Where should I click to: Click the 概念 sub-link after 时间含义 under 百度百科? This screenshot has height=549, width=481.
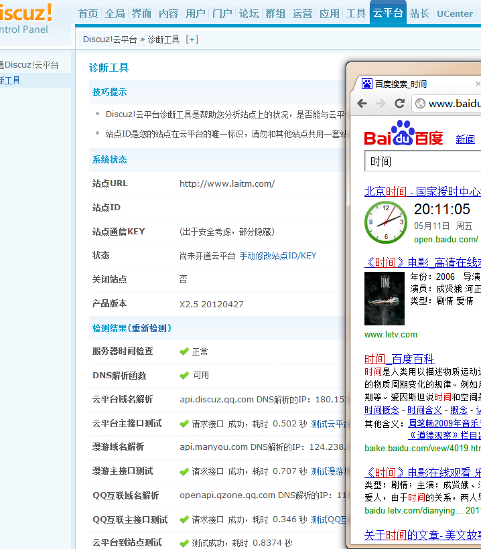click(x=459, y=410)
